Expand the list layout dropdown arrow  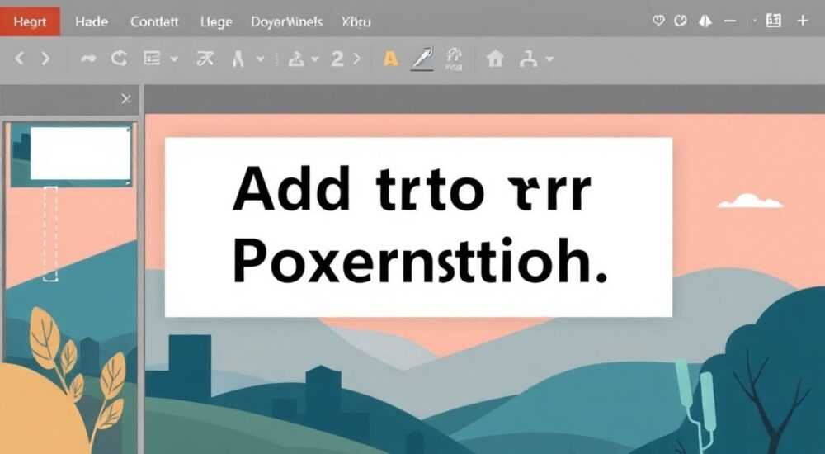point(174,59)
